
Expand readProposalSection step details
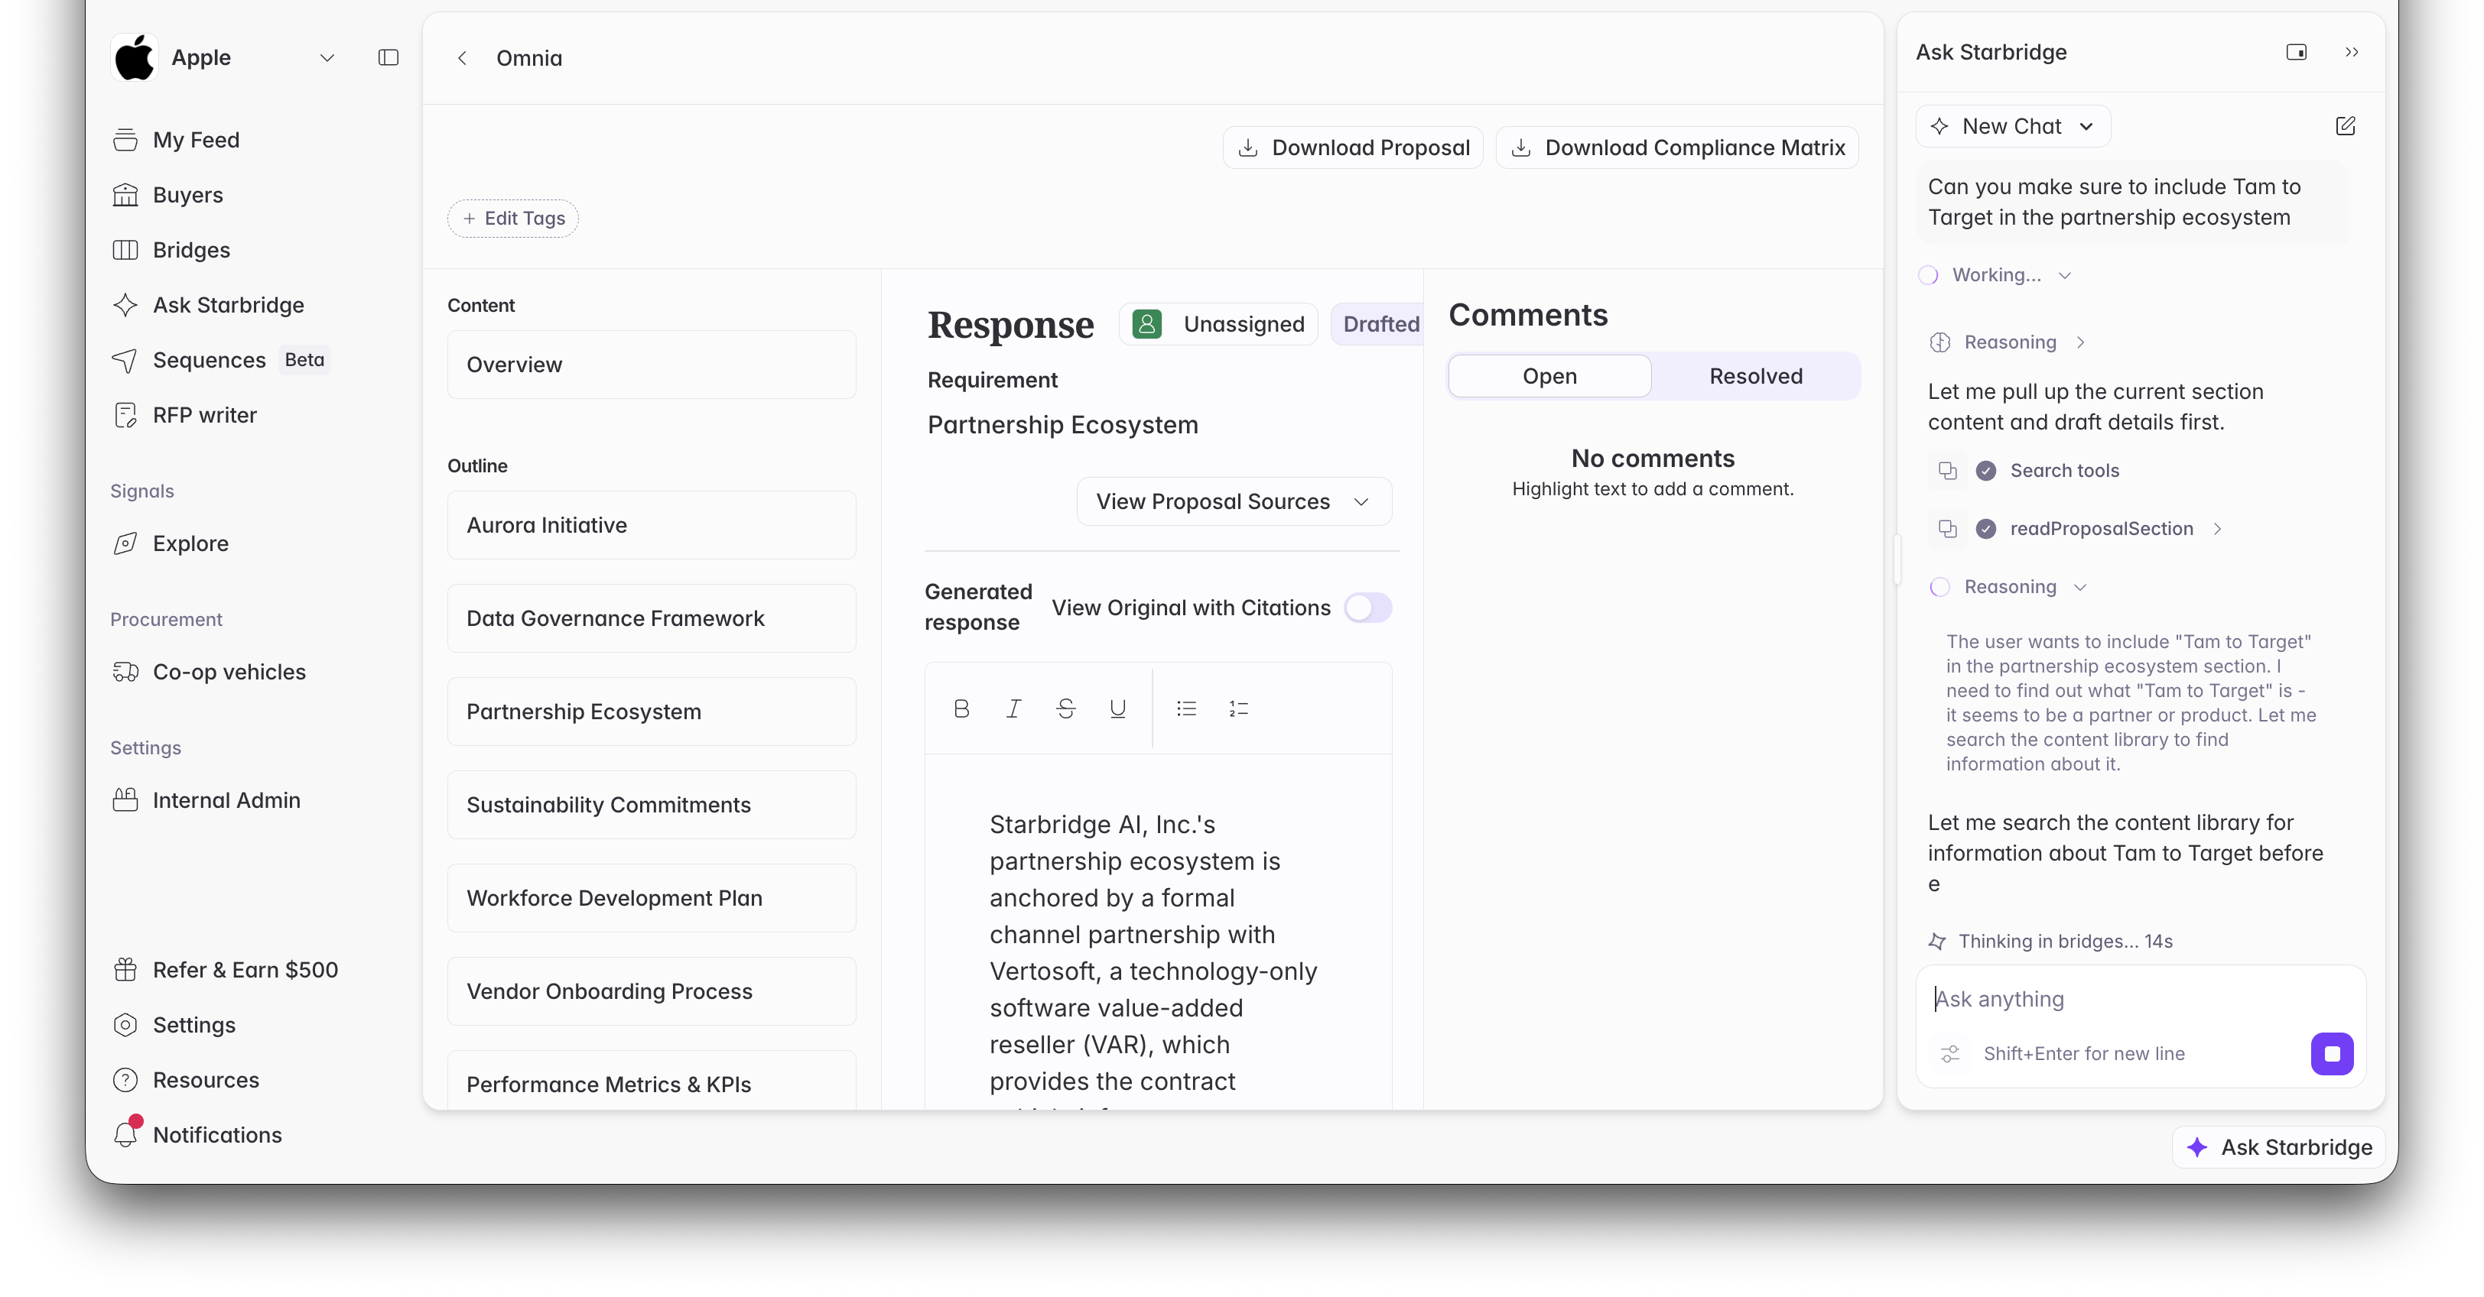coord(2217,528)
